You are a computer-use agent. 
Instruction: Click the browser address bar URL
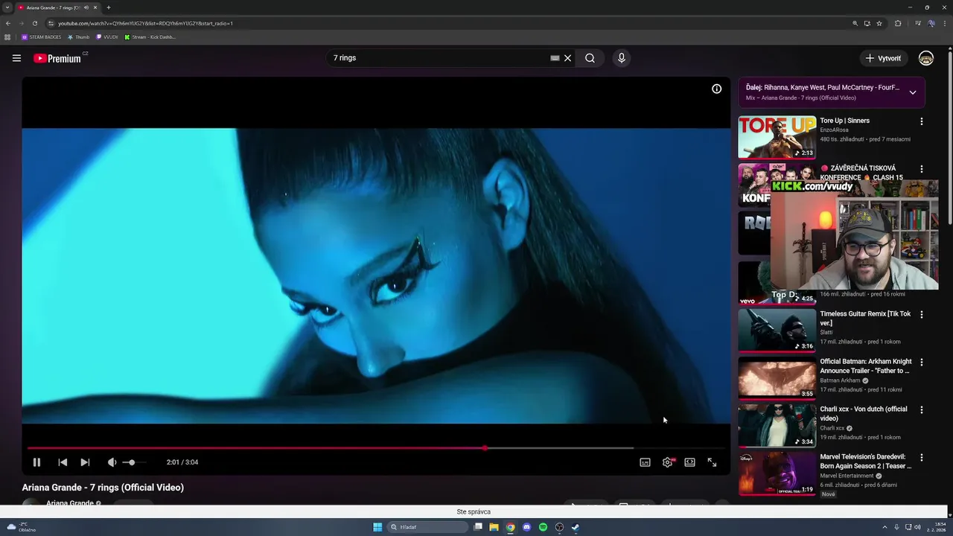click(145, 23)
